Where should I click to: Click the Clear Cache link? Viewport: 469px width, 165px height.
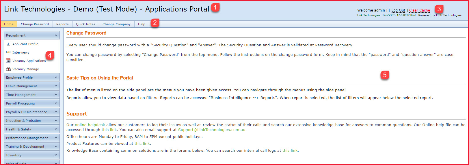[419, 10]
